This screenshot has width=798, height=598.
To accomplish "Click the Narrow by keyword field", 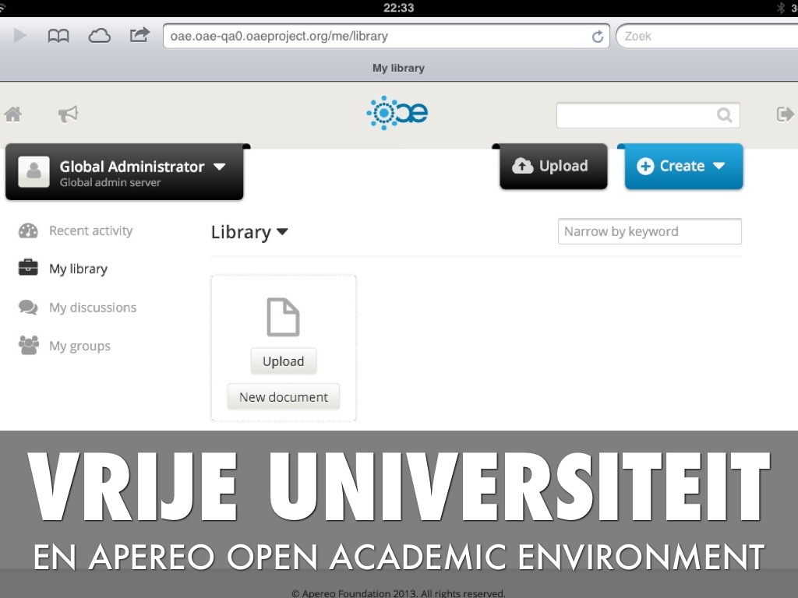I will (x=649, y=231).
